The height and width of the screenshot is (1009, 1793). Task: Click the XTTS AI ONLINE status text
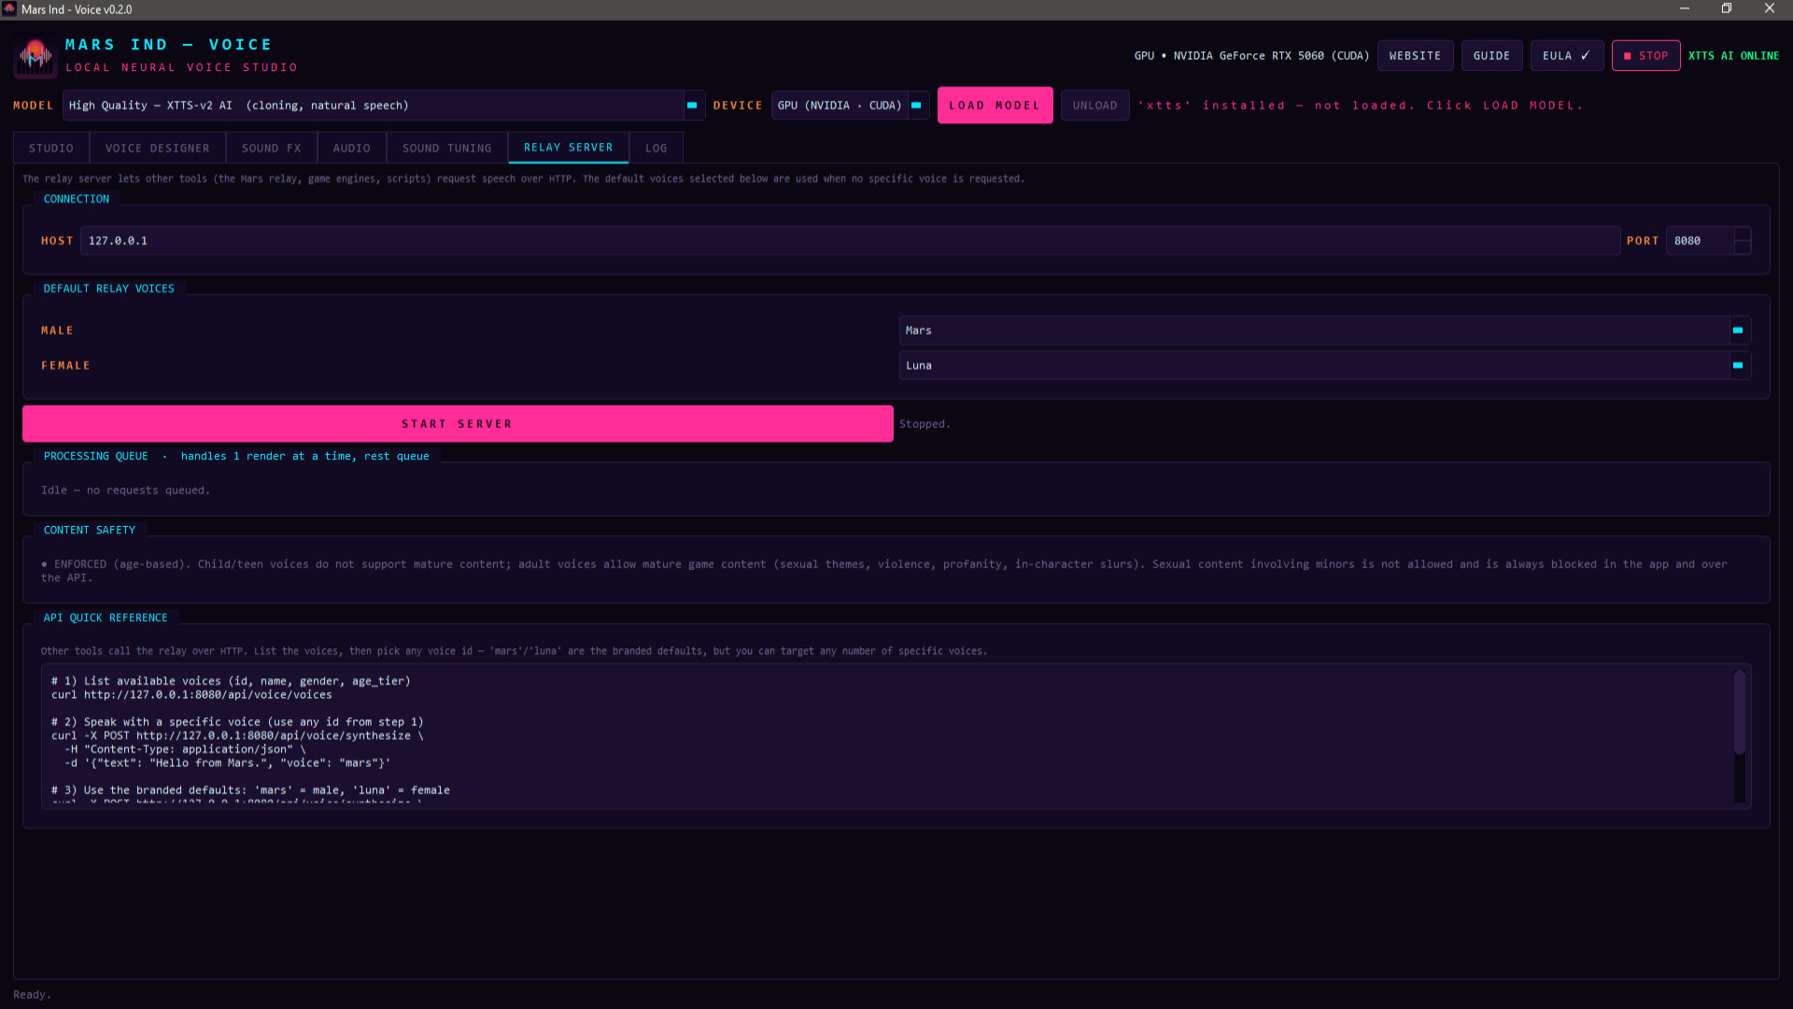tap(1733, 56)
